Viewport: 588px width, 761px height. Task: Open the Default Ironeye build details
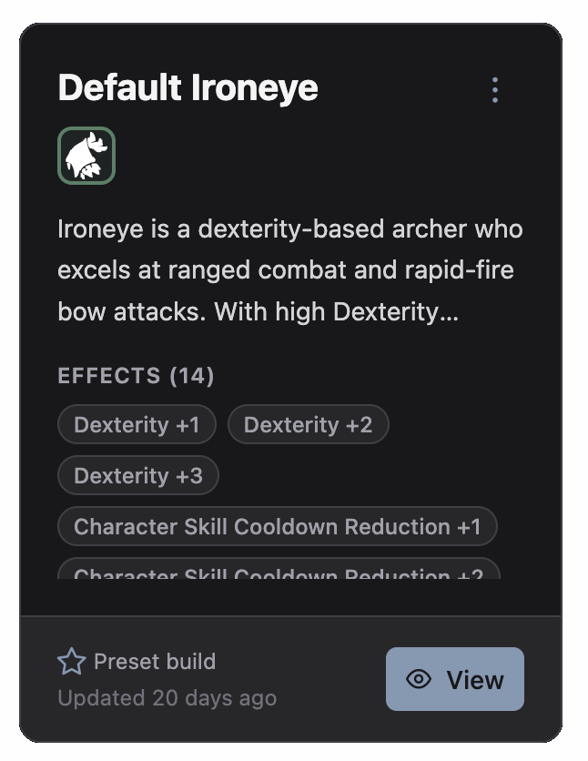coord(454,679)
